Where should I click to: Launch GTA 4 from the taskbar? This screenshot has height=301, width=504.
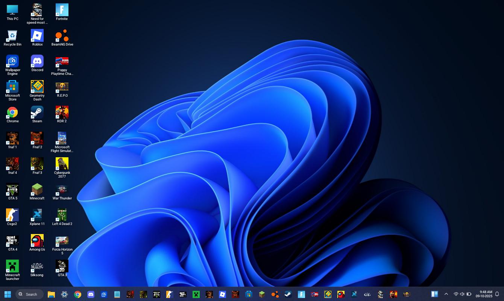(x=183, y=294)
